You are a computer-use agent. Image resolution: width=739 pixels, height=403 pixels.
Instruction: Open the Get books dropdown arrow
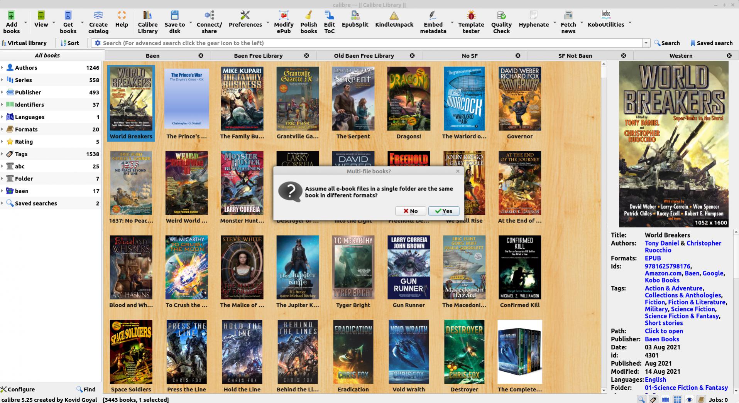point(82,22)
